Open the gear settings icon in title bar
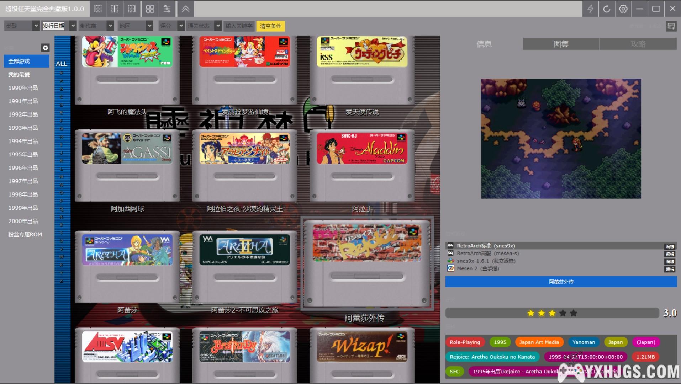Screen dimensions: 681x384 pyautogui.click(x=623, y=9)
